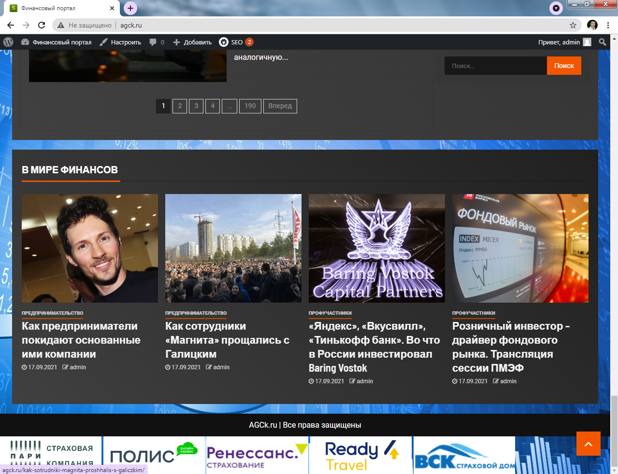Click admin author under Магнит article

pyautogui.click(x=218, y=367)
